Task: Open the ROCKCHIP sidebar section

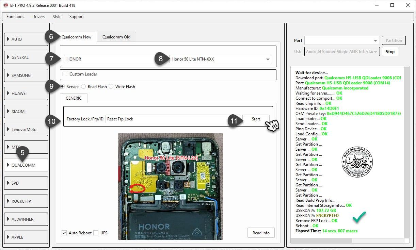Action: point(26,201)
